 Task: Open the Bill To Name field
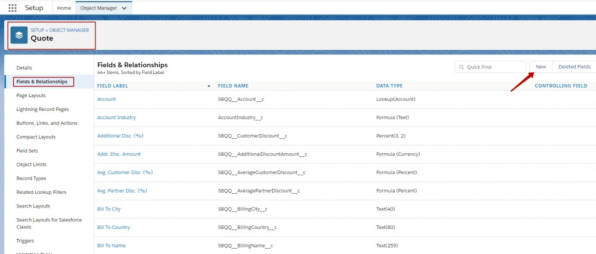tap(111, 246)
